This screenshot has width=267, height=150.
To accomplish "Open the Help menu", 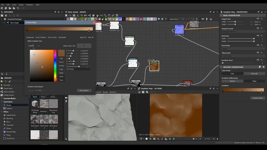I will click(x=38, y=5).
